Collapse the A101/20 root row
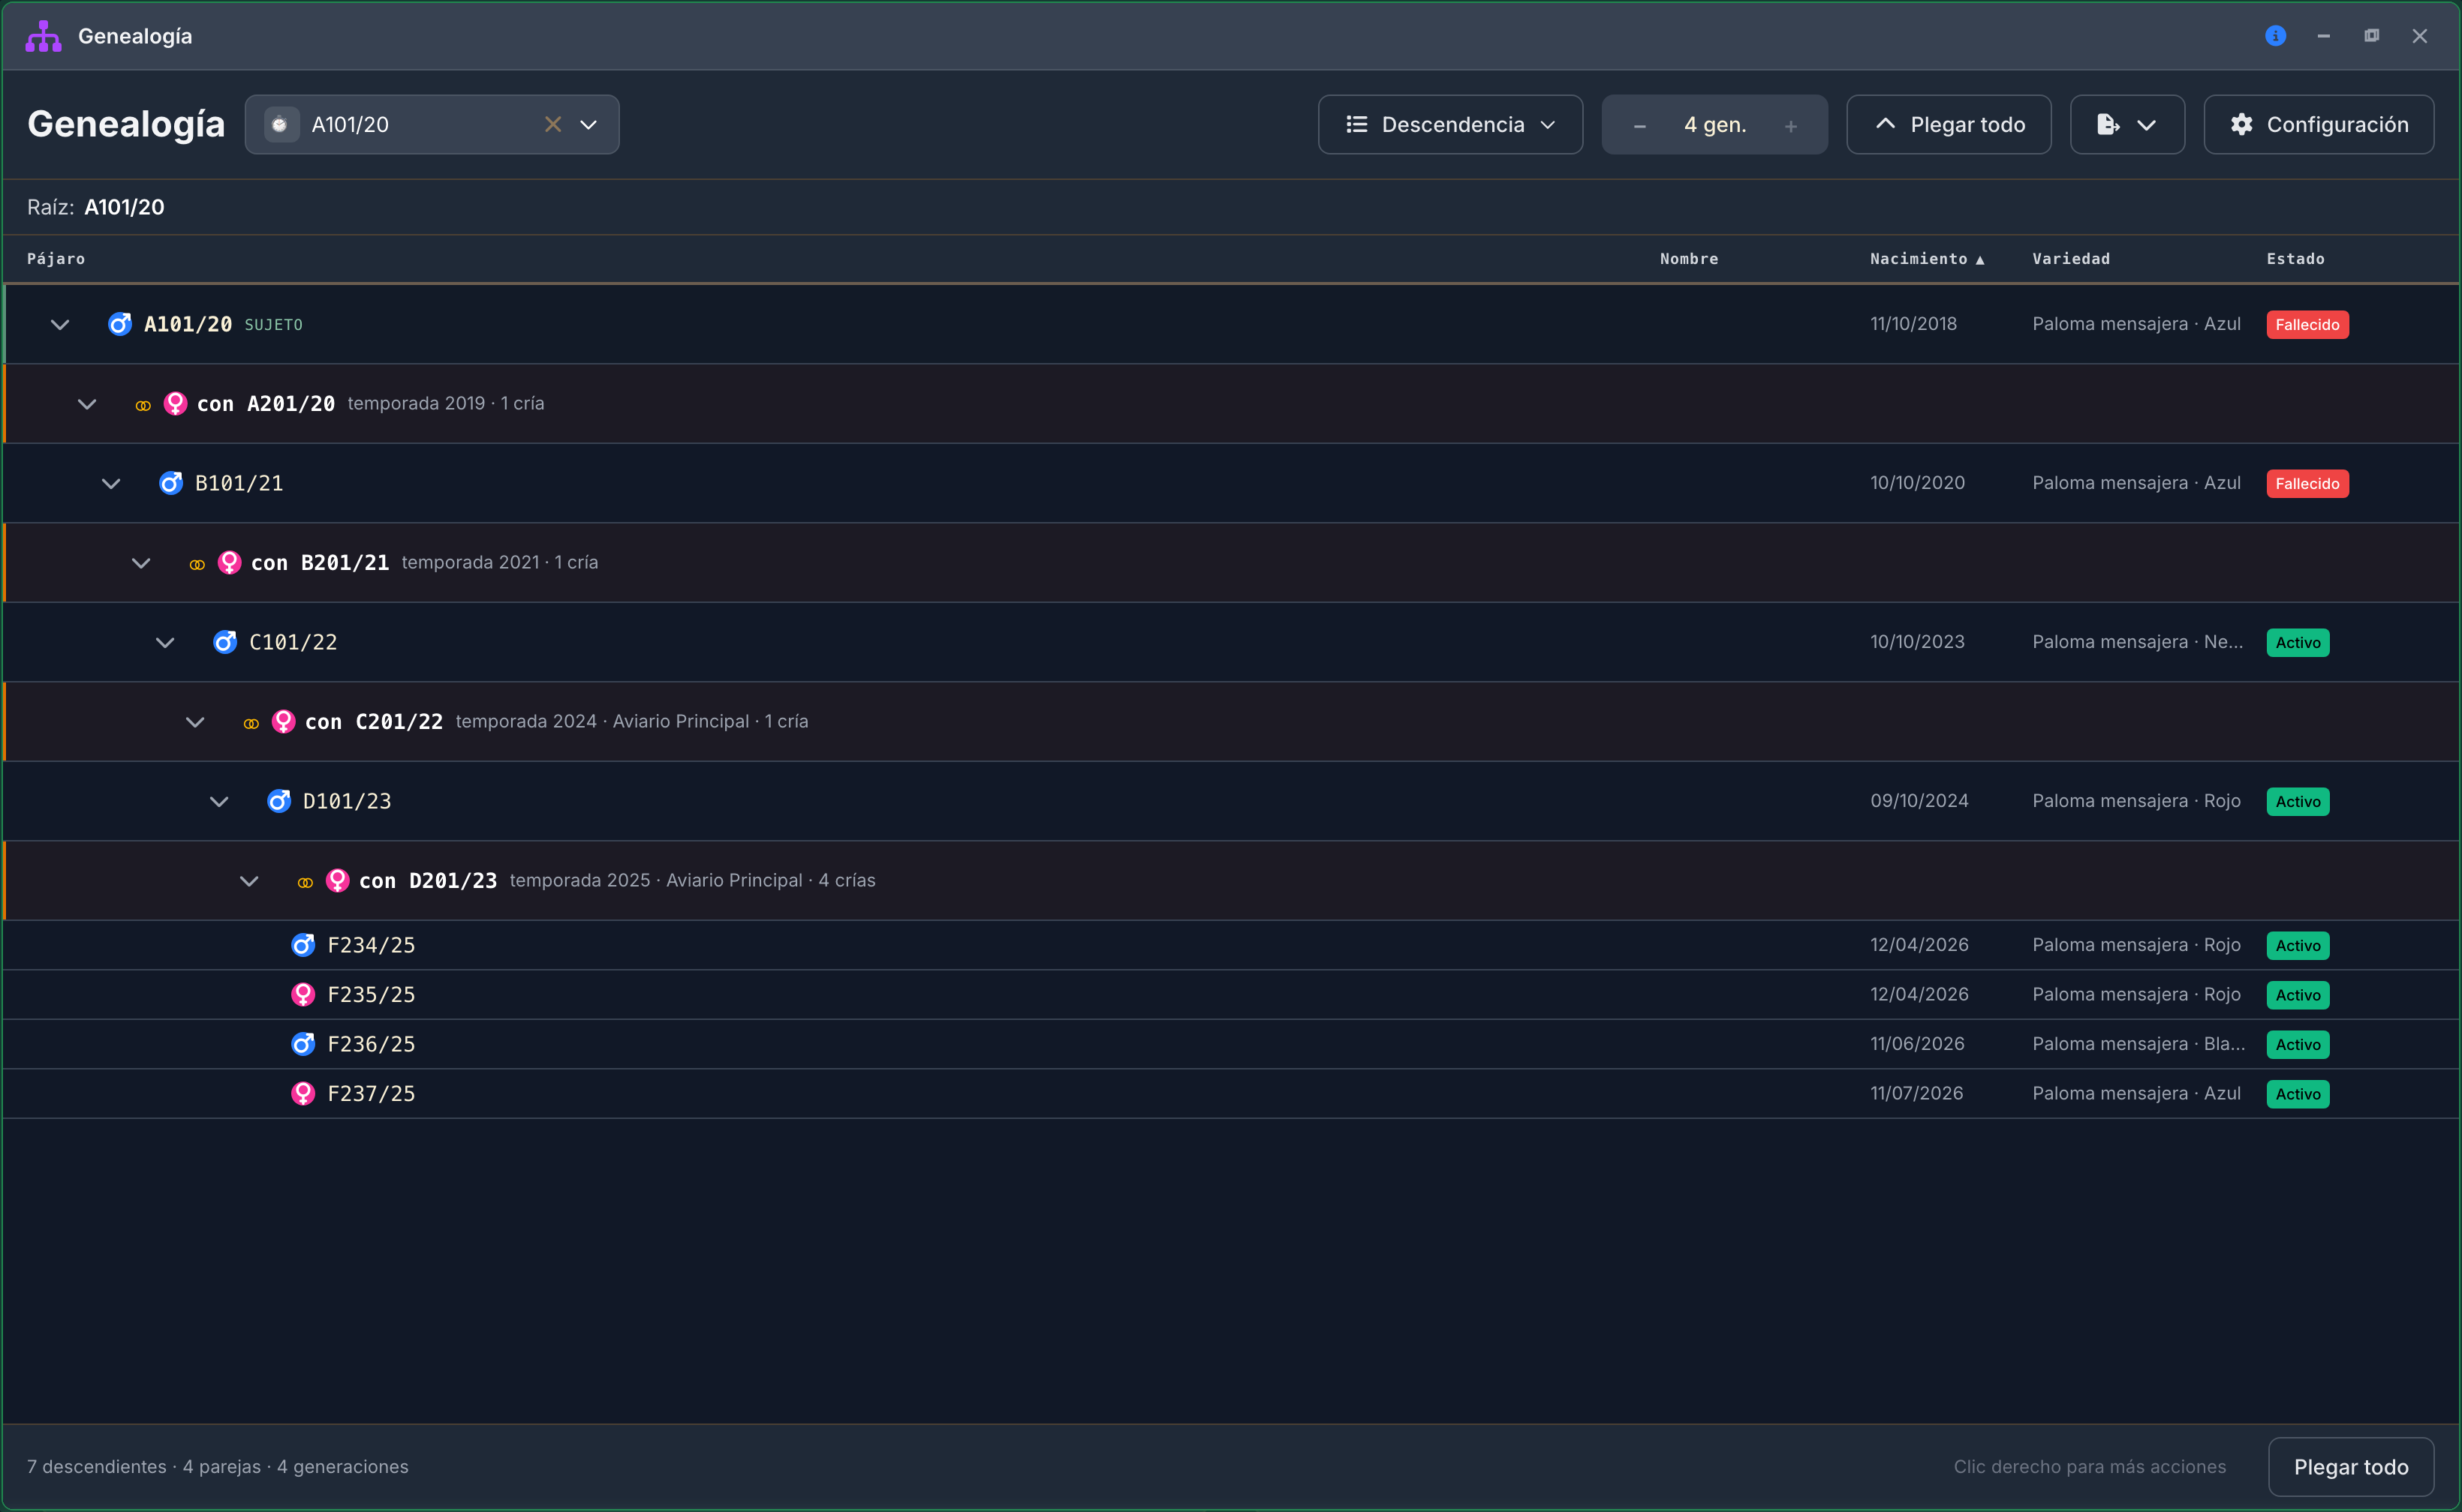Viewport: 2462px width, 1512px height. point(60,325)
